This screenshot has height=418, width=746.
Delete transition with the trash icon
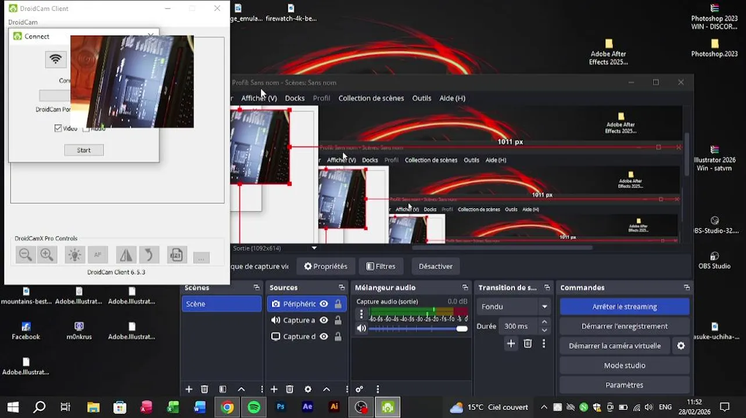(528, 344)
